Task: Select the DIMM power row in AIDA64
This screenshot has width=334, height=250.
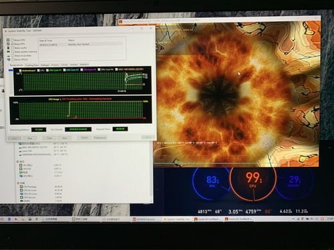Action: click(x=42, y=201)
